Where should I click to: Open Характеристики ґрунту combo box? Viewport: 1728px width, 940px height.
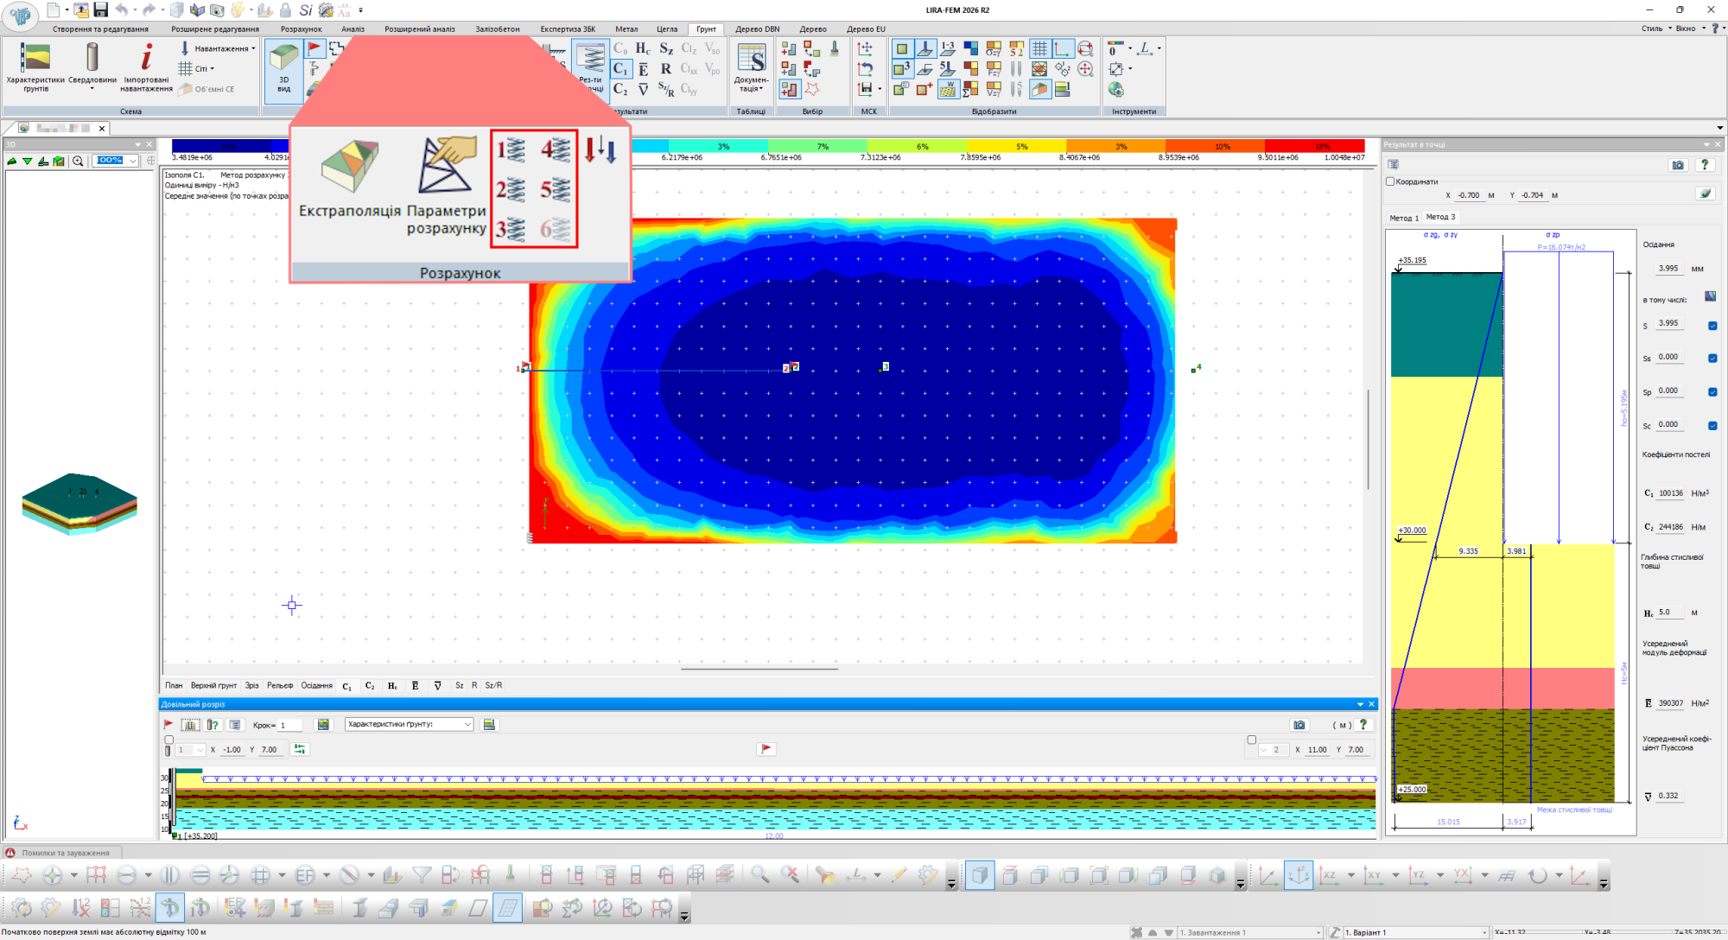tap(410, 724)
